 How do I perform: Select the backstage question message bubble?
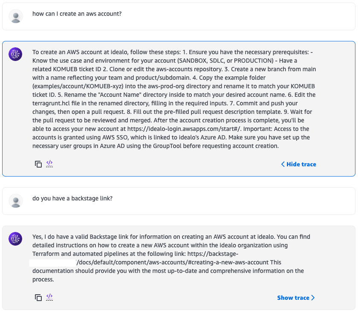pos(179,201)
